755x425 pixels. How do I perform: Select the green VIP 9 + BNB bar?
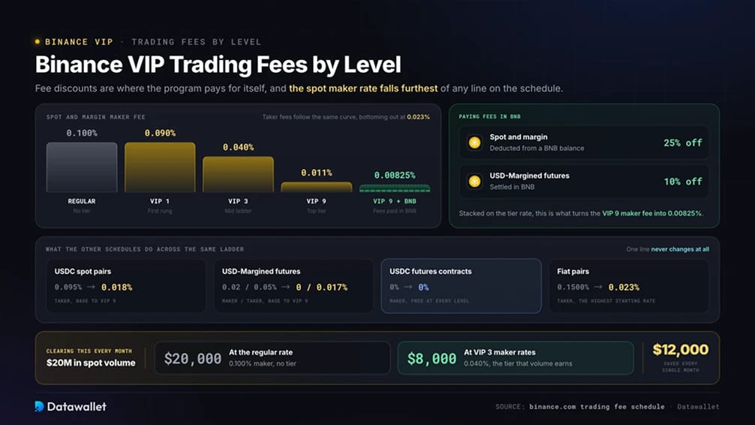[x=395, y=188]
